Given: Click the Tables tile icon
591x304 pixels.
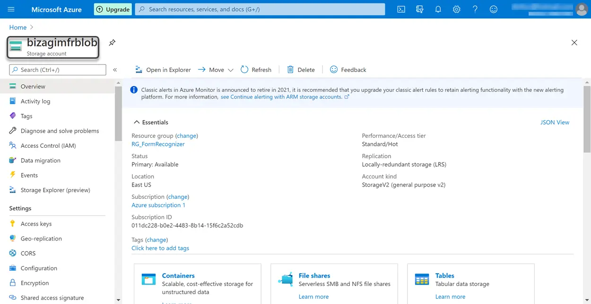Looking at the screenshot, I should (x=422, y=279).
